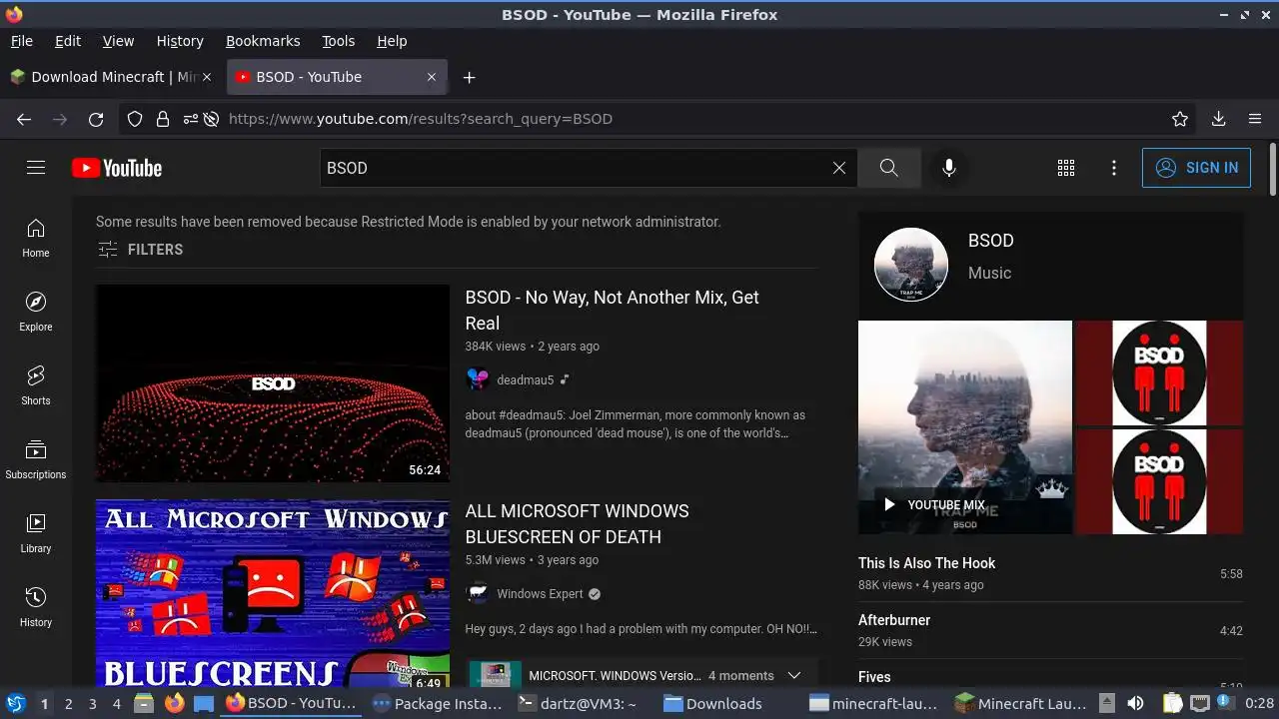Bookmark this page with the star
The image size is (1279, 719).
click(1180, 119)
